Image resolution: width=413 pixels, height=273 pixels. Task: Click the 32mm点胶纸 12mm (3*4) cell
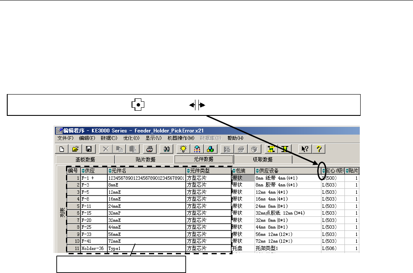288,213
